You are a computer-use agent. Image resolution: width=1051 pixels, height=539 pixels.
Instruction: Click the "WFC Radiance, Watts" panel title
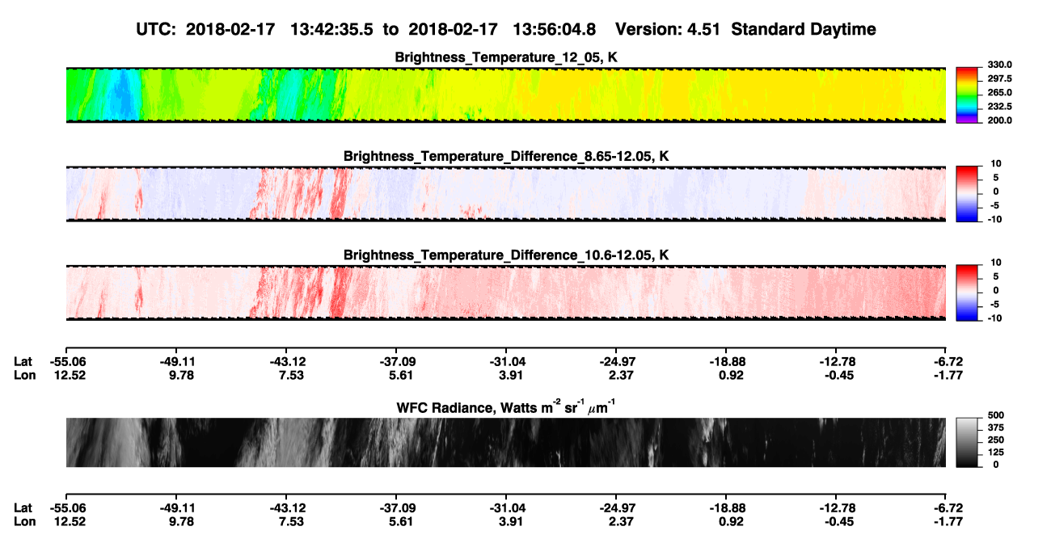[507, 406]
